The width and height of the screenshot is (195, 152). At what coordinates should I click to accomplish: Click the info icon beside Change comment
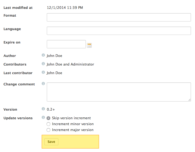tap(43, 84)
